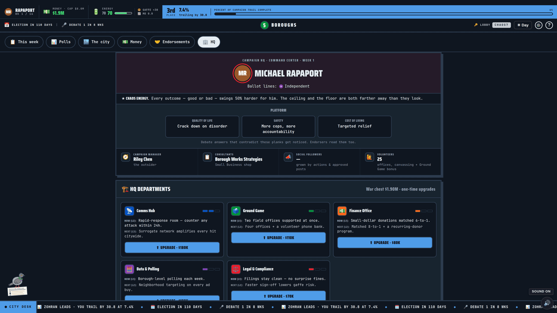Upgrade Comms Hub for $180K
This screenshot has height=313, width=557.
[172, 248]
